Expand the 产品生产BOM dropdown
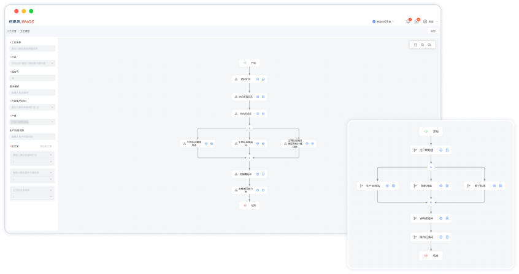Viewport: 519px width, 274px height. click(33, 107)
